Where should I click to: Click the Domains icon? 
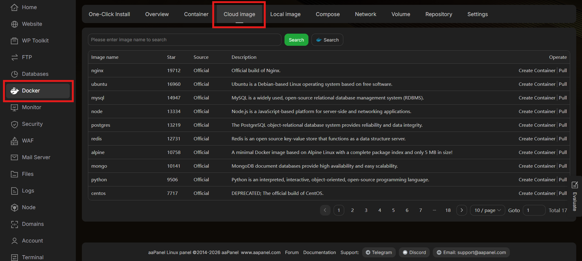(14, 224)
